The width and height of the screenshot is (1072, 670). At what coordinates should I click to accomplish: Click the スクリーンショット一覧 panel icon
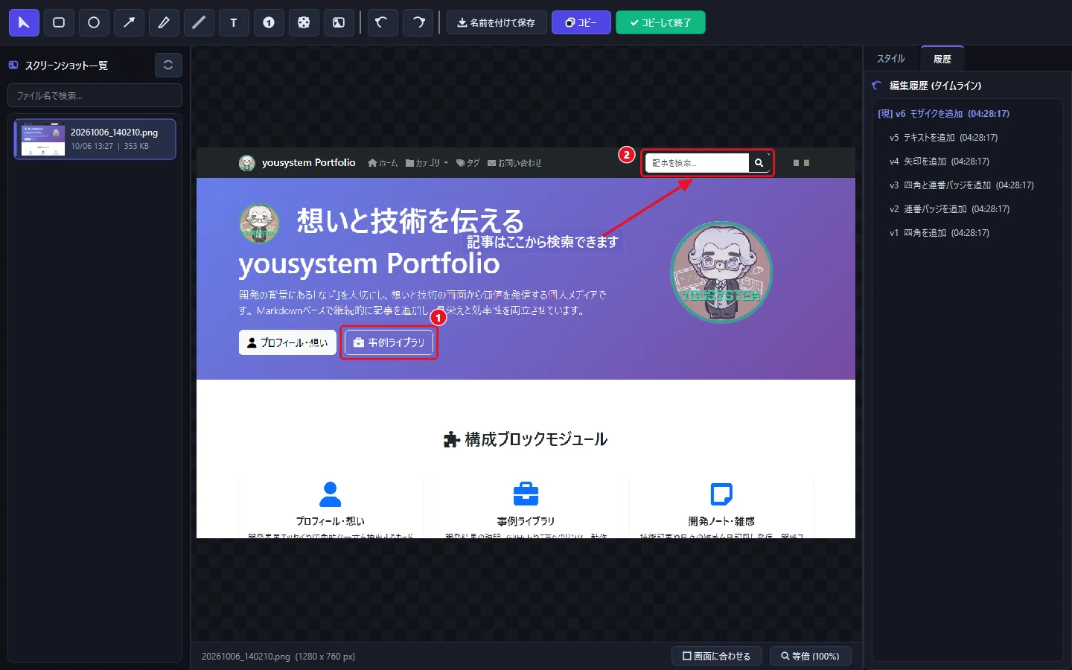tap(13, 66)
